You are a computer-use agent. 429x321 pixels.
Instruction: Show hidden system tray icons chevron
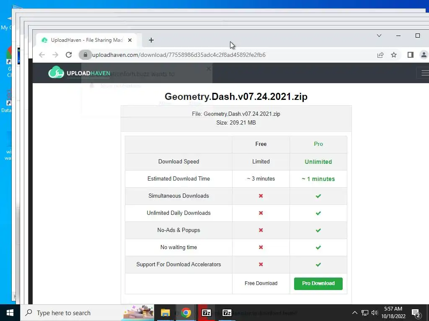click(354, 313)
